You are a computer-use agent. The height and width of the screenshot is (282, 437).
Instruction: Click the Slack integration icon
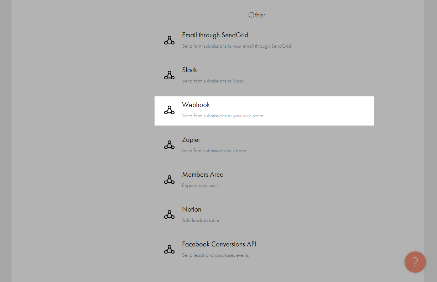pyautogui.click(x=169, y=75)
